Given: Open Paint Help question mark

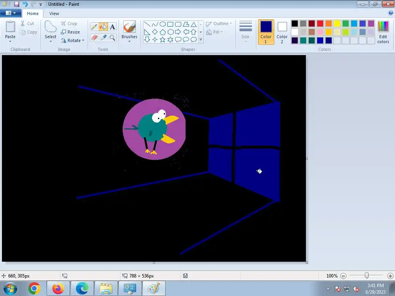Looking at the screenshot, I should point(391,13).
